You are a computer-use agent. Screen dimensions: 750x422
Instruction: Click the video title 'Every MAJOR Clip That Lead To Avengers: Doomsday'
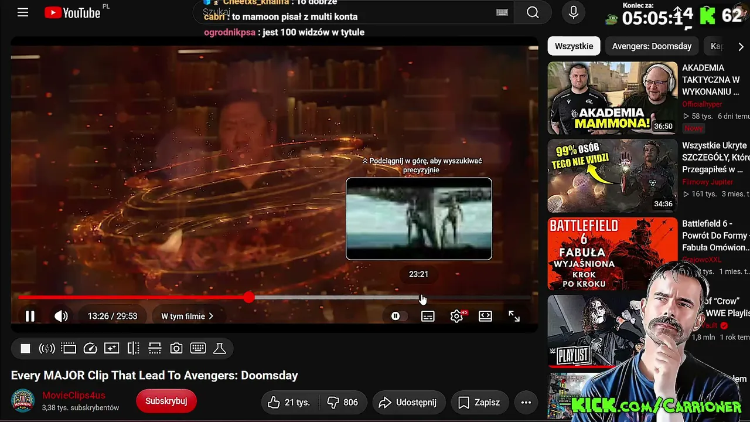point(155,376)
